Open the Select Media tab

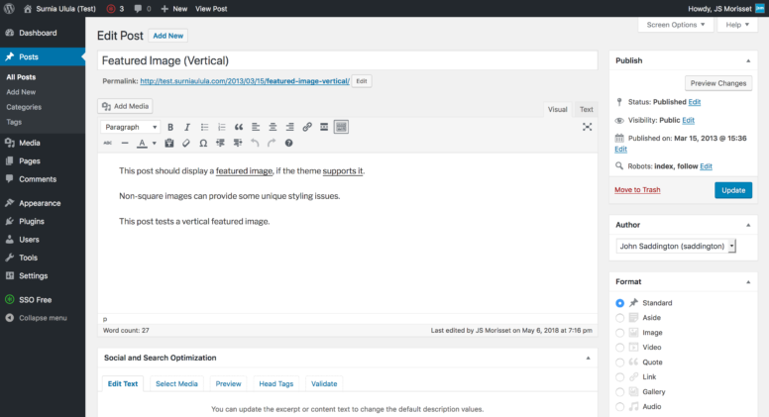coord(176,383)
